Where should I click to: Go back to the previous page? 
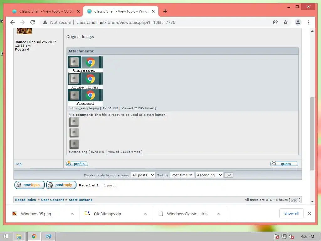click(13, 22)
